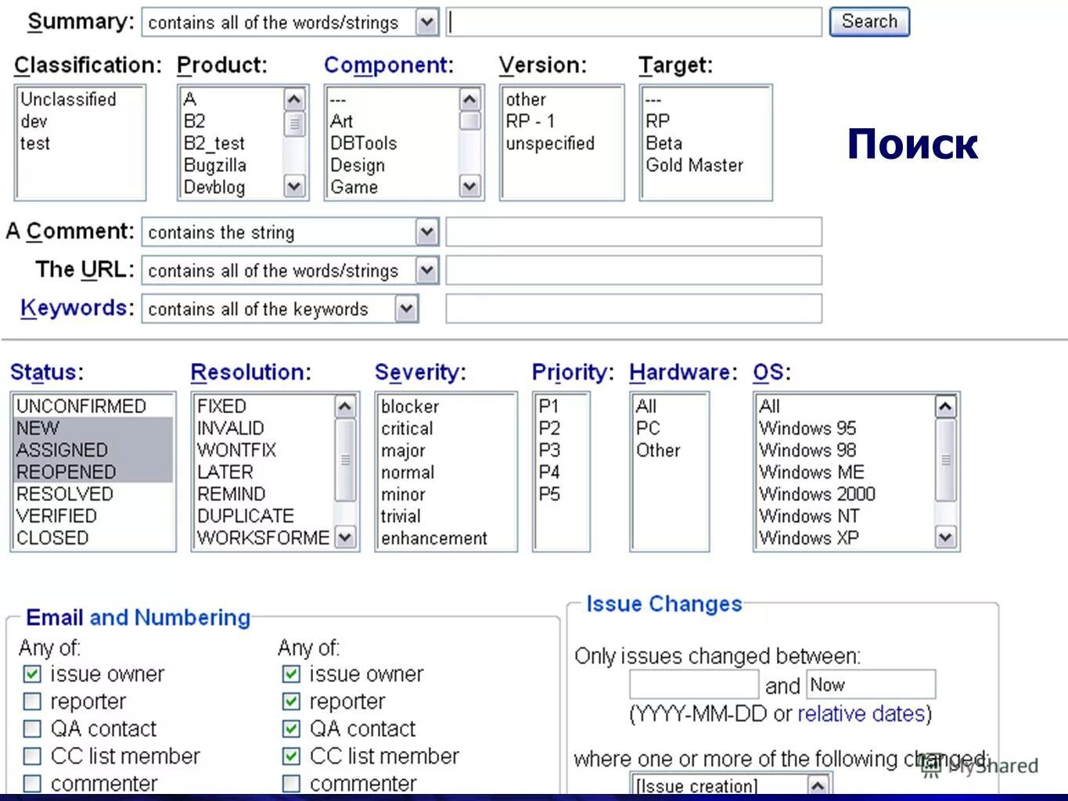The image size is (1068, 801).
Task: Click the URL text input field
Action: 634,271
